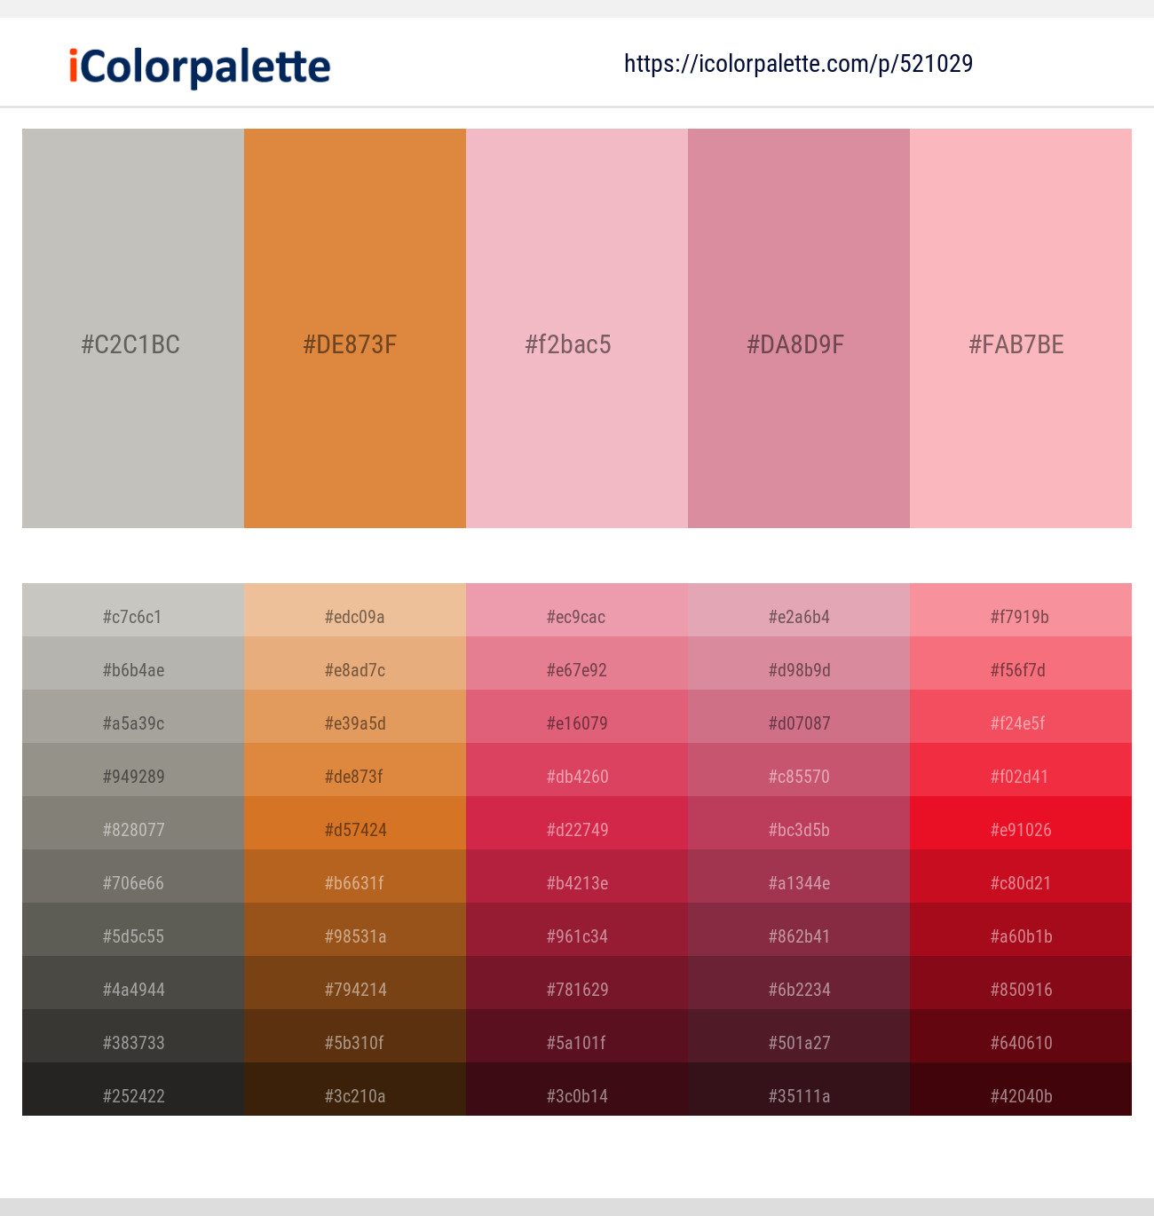Choose the #d07087 shade tile
Image resolution: width=1154 pixels, height=1216 pixels.
[x=799, y=716]
